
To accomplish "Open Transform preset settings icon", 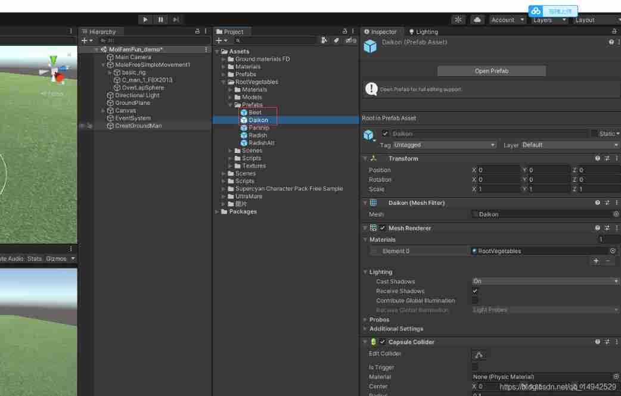I will (x=607, y=158).
